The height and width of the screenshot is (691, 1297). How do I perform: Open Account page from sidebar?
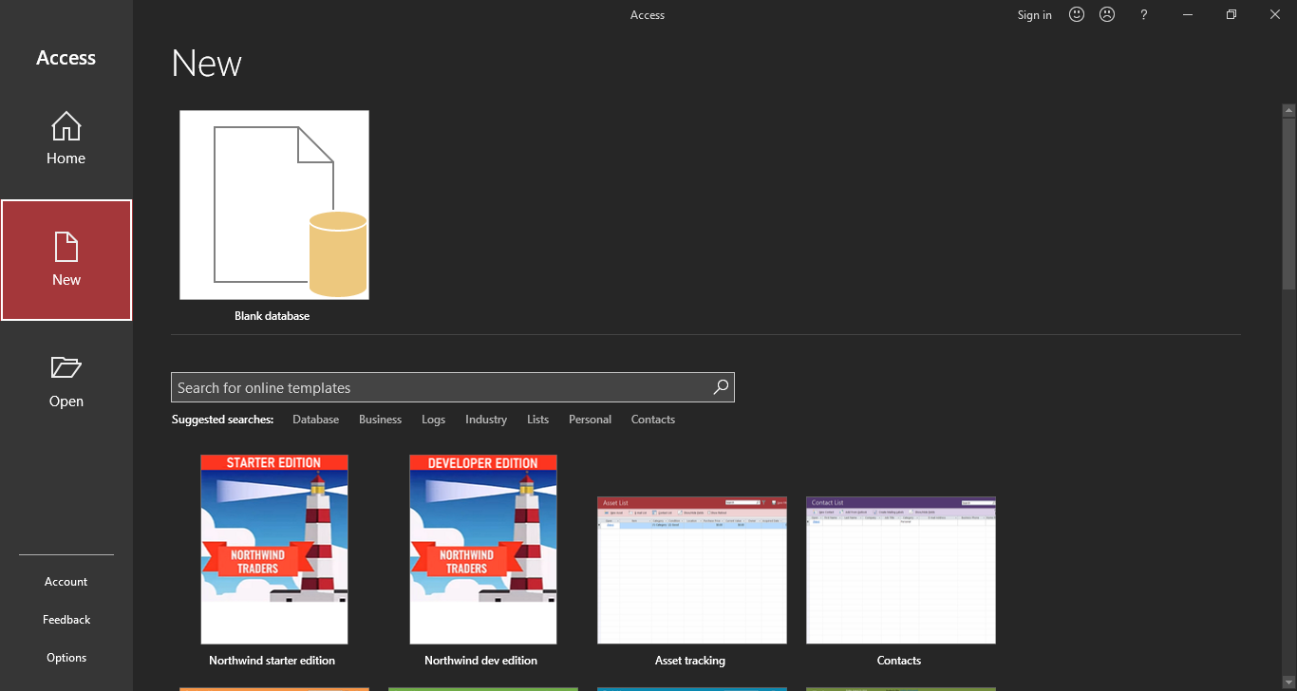click(x=66, y=582)
